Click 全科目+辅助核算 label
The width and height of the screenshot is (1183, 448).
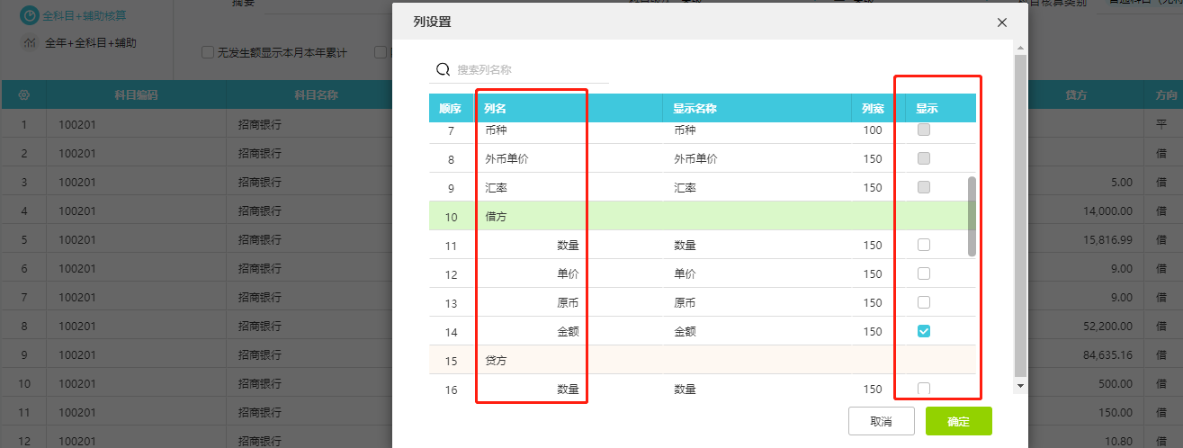pos(86,16)
